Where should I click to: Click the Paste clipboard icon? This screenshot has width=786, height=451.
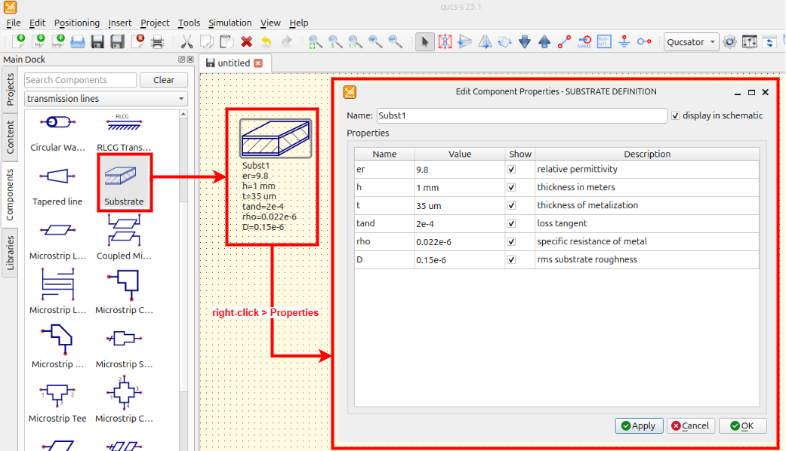[x=227, y=41]
